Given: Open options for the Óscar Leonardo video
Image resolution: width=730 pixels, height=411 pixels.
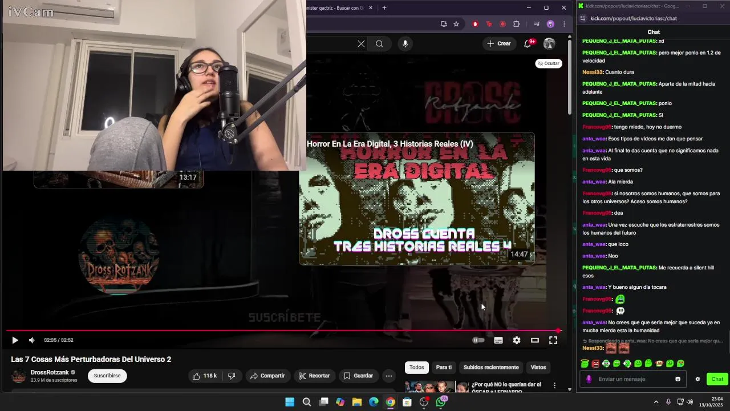Looking at the screenshot, I should coord(554,386).
